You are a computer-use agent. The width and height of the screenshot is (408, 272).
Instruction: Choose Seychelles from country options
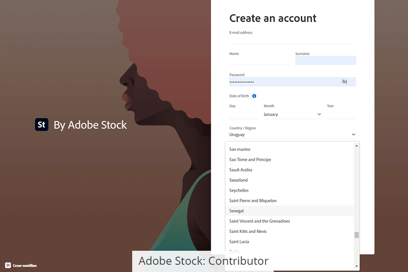click(239, 190)
